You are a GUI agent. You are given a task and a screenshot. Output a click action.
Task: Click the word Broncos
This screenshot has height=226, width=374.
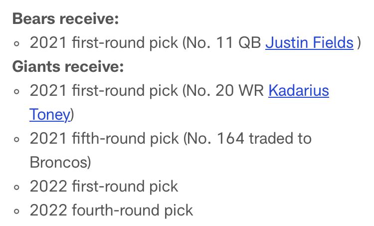[59, 163]
